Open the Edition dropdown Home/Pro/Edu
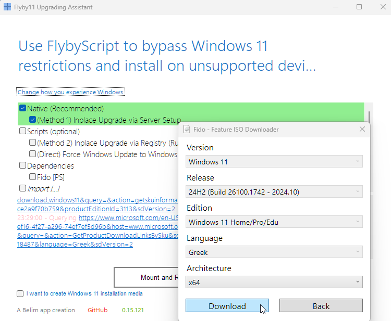The height and width of the screenshot is (321, 391). click(274, 222)
